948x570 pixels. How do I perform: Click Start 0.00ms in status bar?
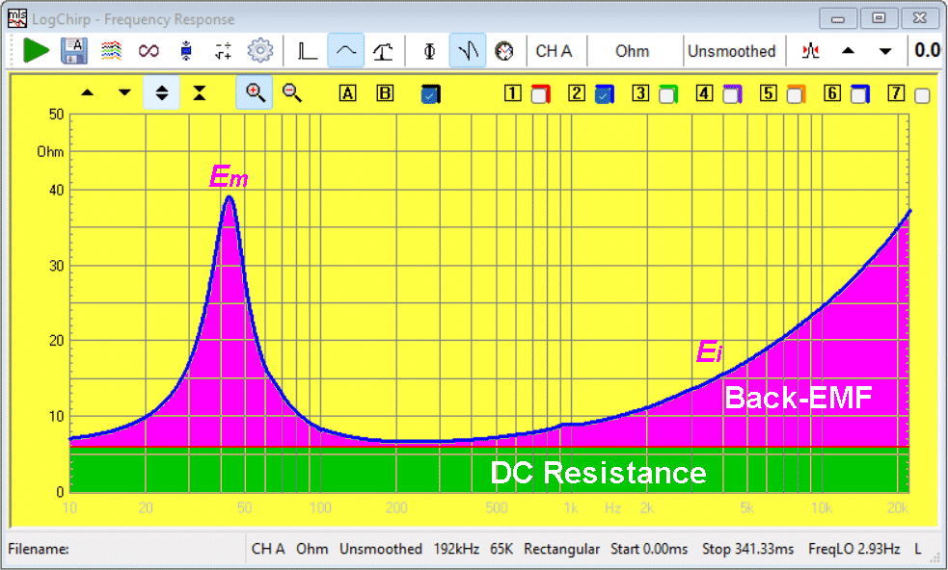click(x=649, y=549)
